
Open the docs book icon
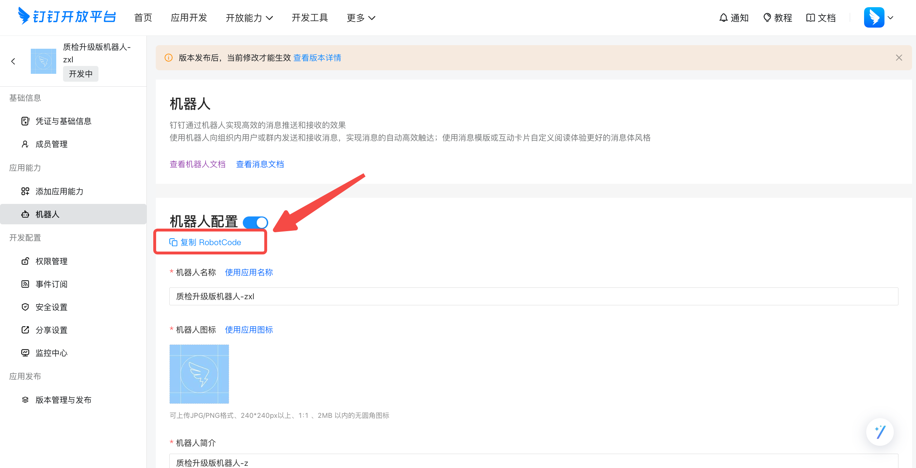point(810,18)
